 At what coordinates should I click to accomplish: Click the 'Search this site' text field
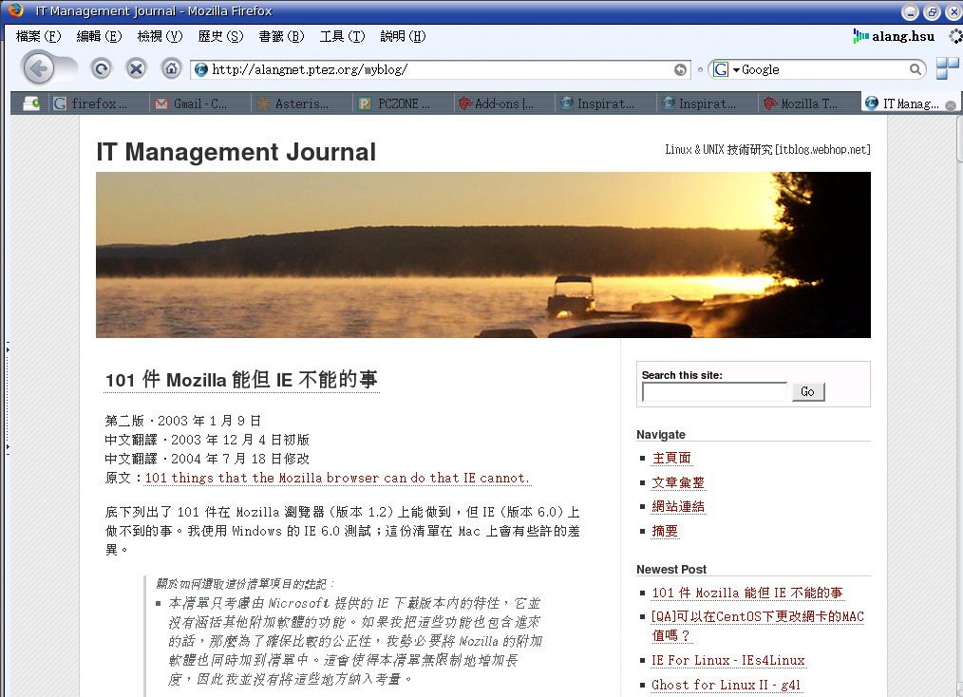pos(714,392)
